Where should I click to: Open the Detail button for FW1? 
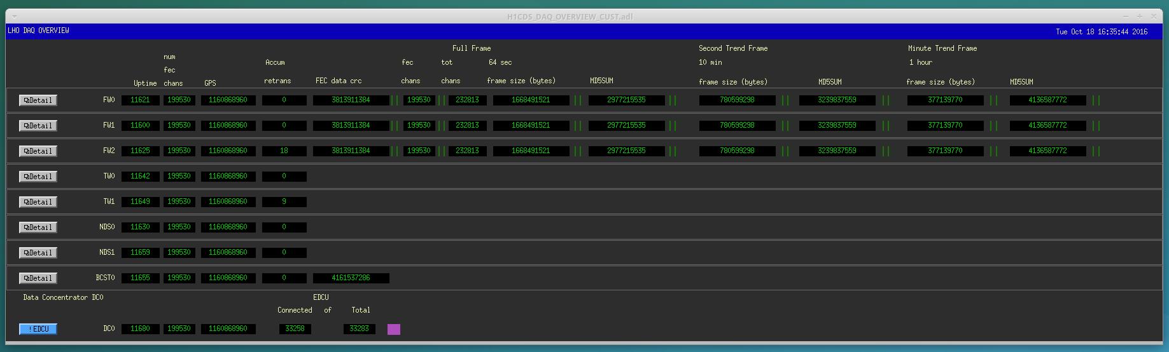point(38,126)
